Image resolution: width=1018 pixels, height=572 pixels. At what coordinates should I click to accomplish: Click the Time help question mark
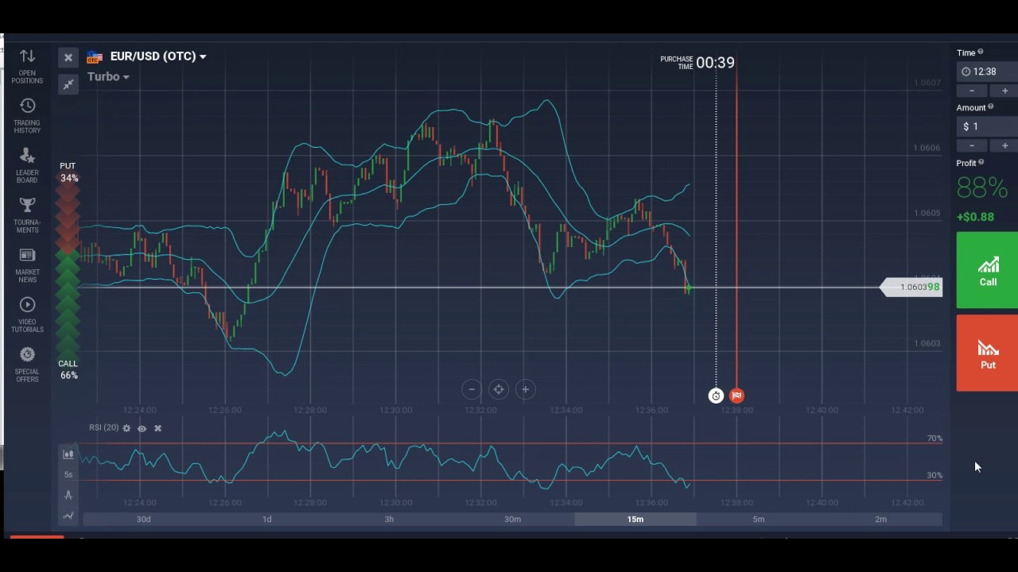coord(981,52)
